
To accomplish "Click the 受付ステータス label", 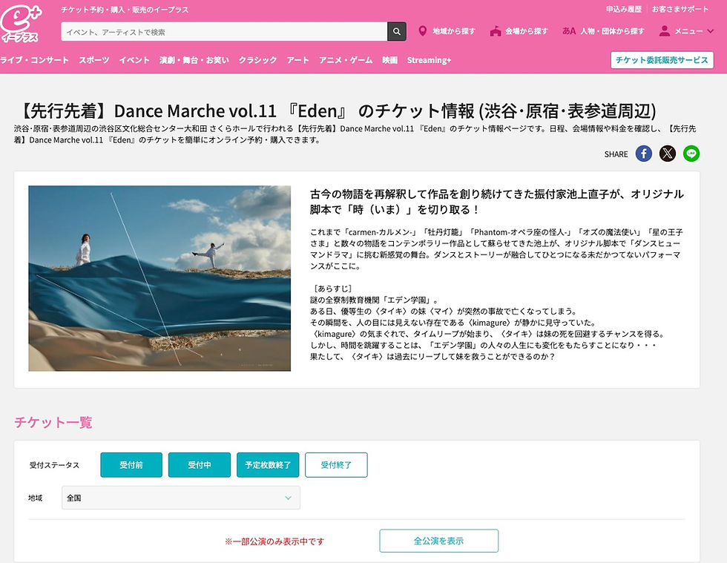I will (x=54, y=465).
